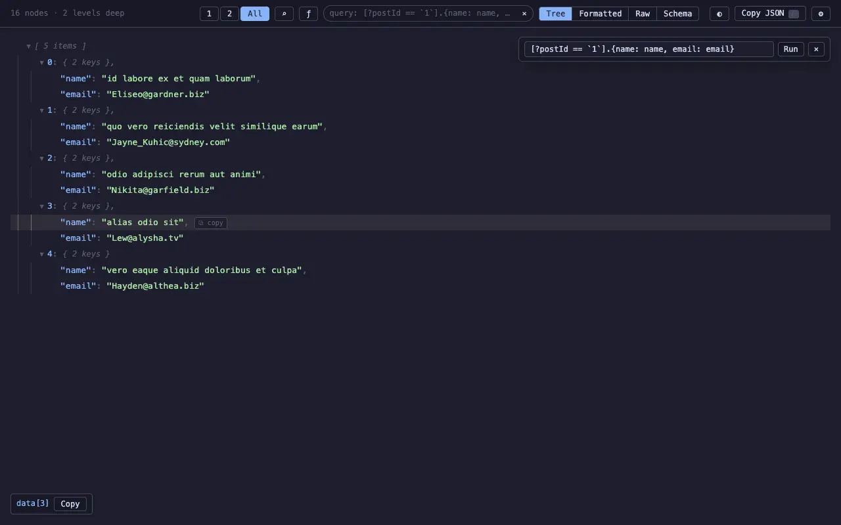
Task: Collapse item 0 object node
Action: (x=41, y=62)
